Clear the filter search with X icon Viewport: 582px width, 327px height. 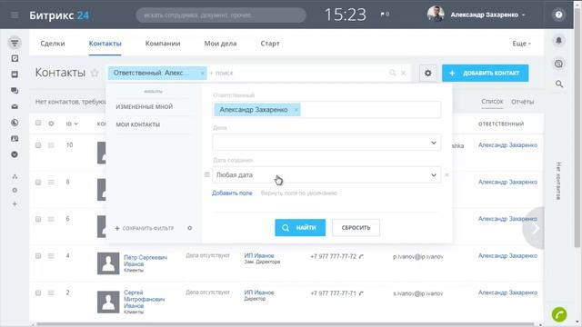coord(404,73)
